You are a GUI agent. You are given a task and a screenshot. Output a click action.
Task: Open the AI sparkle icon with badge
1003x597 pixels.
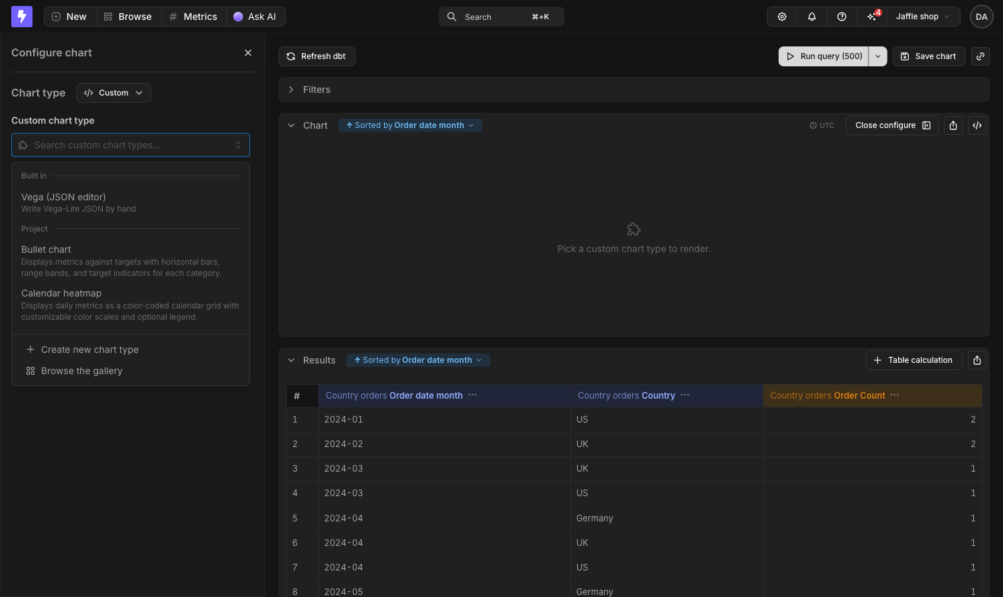[872, 17]
